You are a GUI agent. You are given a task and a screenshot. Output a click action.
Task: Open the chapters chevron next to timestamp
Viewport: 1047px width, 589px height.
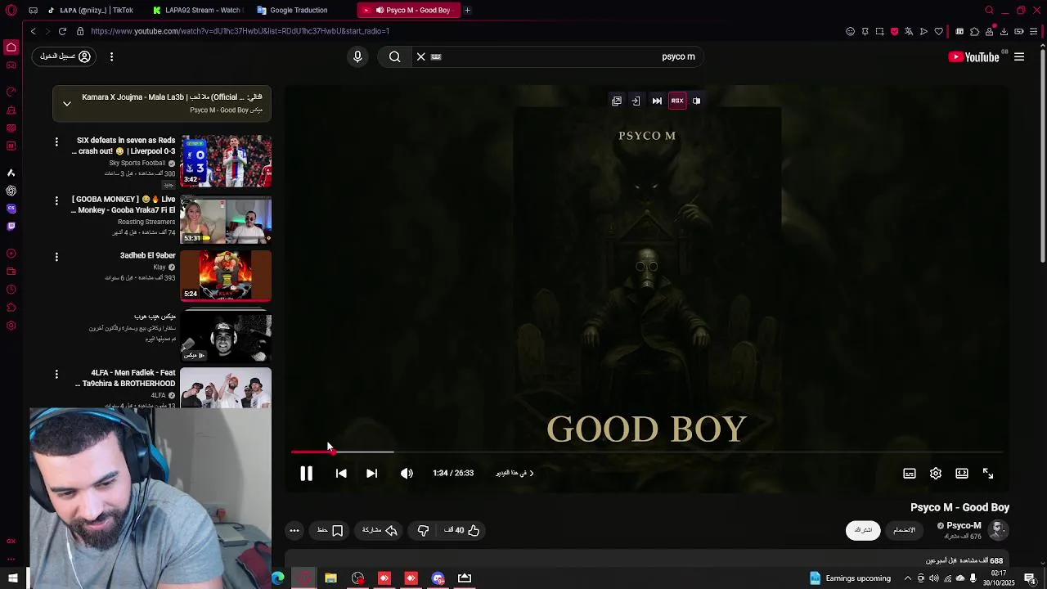(x=531, y=473)
